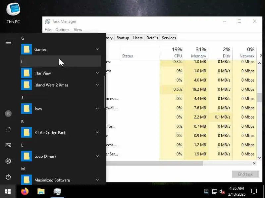The height and width of the screenshot is (198, 265).
Task: Switch to the Users tab
Action: 138,38
